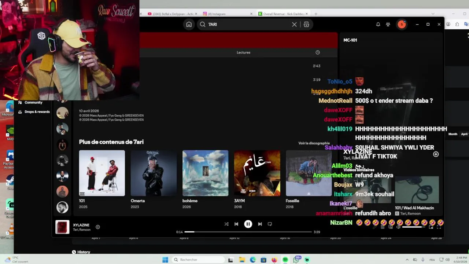Open Microsoft Edge from taskbar
This screenshot has width=469, height=264.
point(253,260)
